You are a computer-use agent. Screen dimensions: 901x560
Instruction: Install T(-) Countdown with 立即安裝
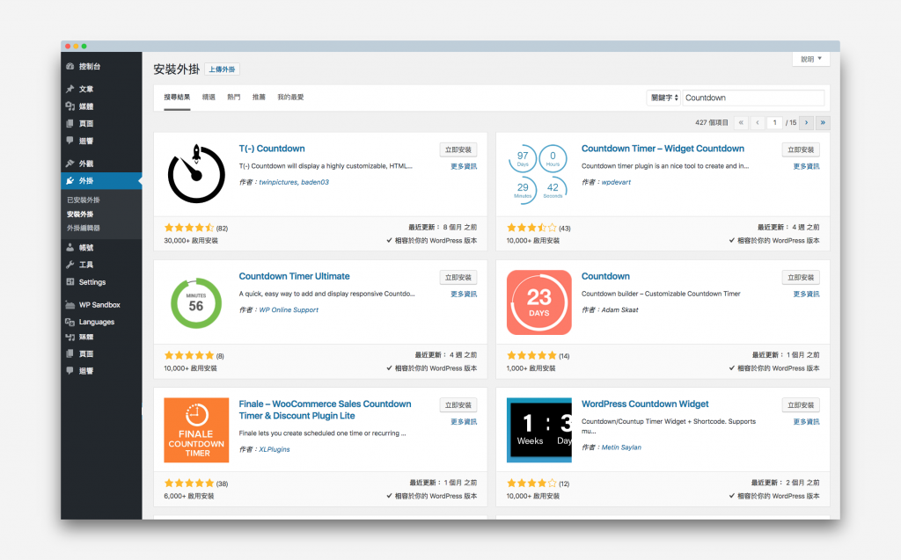[458, 150]
